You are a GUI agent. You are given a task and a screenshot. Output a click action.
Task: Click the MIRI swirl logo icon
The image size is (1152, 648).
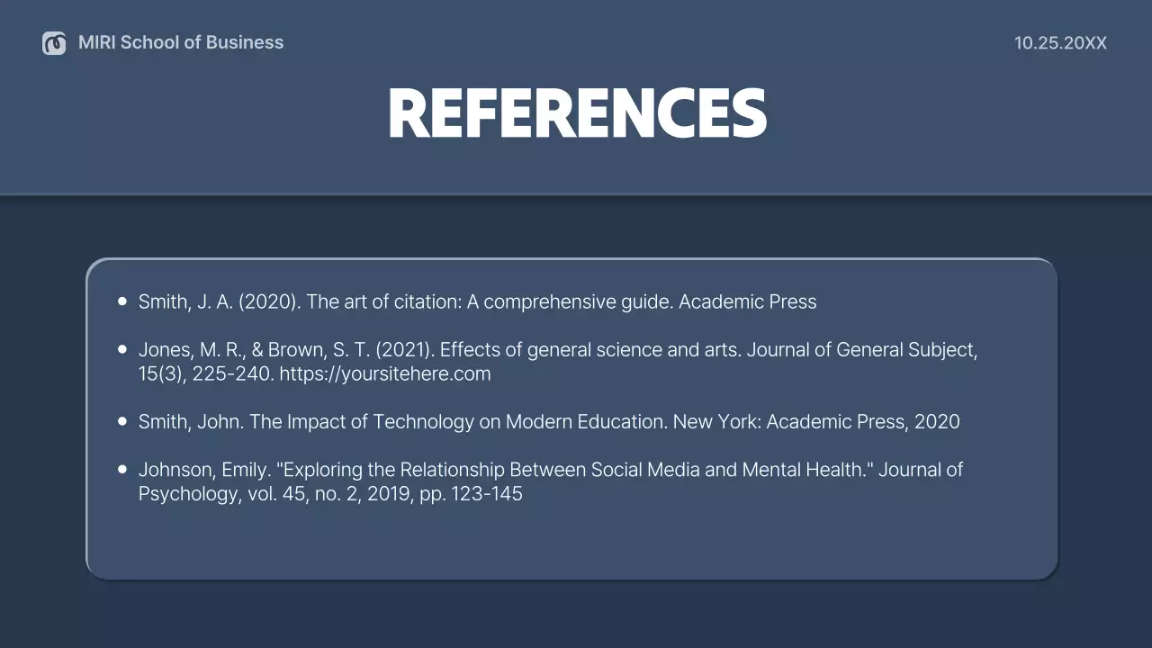54,42
